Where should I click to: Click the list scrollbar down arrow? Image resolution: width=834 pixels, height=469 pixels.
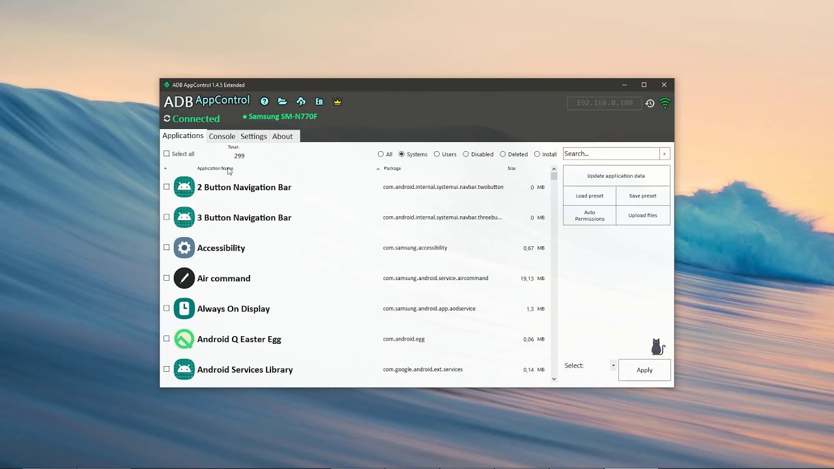tap(554, 379)
